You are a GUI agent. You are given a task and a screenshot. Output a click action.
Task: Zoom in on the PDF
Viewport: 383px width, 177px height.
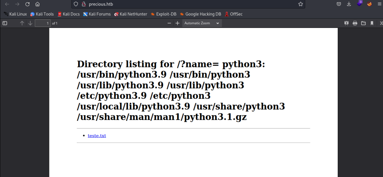pos(178,23)
